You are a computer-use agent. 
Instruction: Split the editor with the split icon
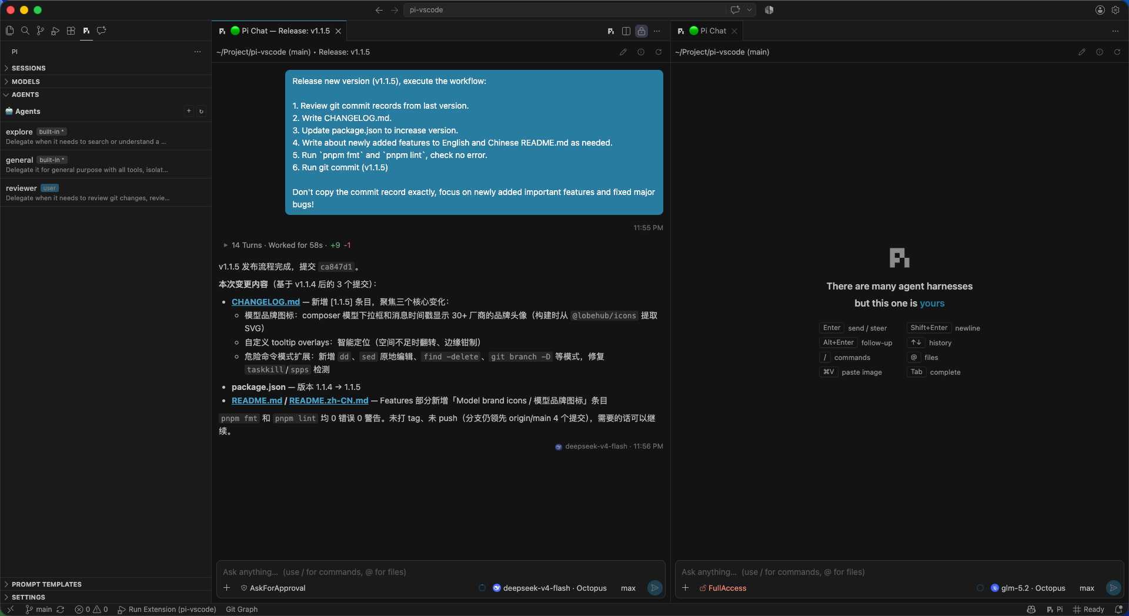tap(626, 31)
